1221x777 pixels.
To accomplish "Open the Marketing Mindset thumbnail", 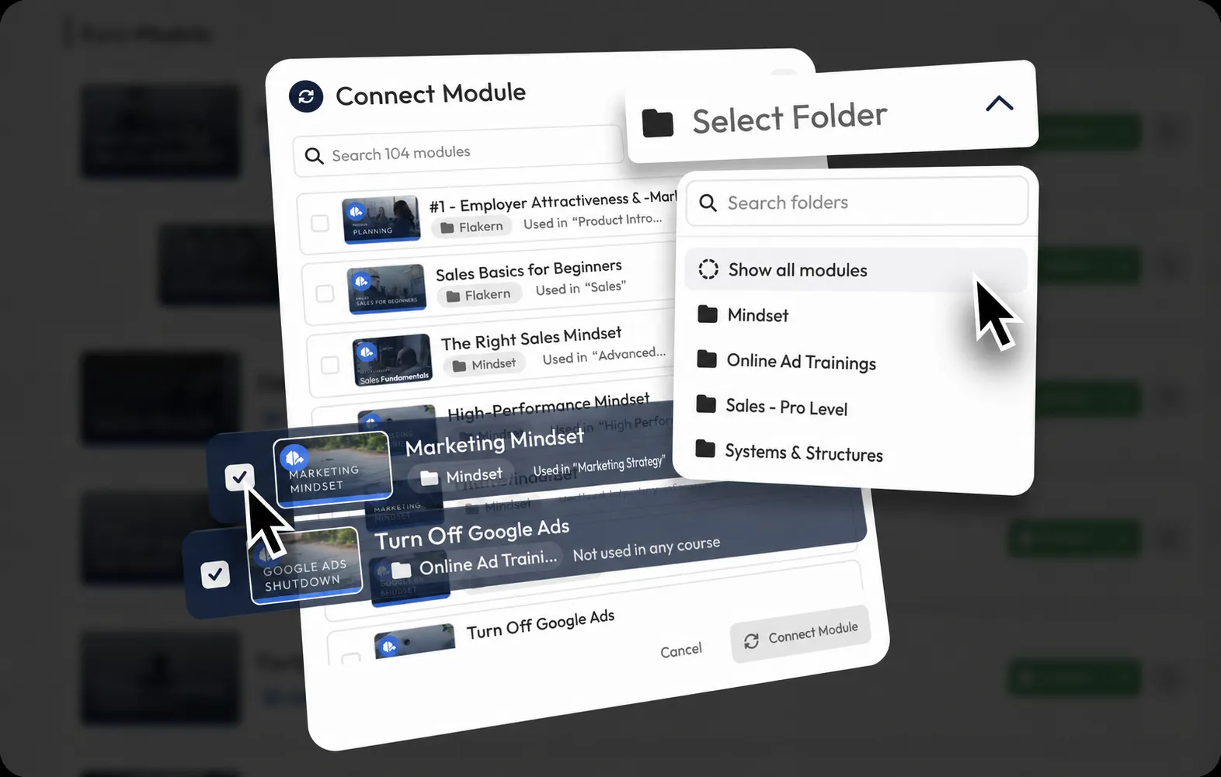I will pos(333,469).
